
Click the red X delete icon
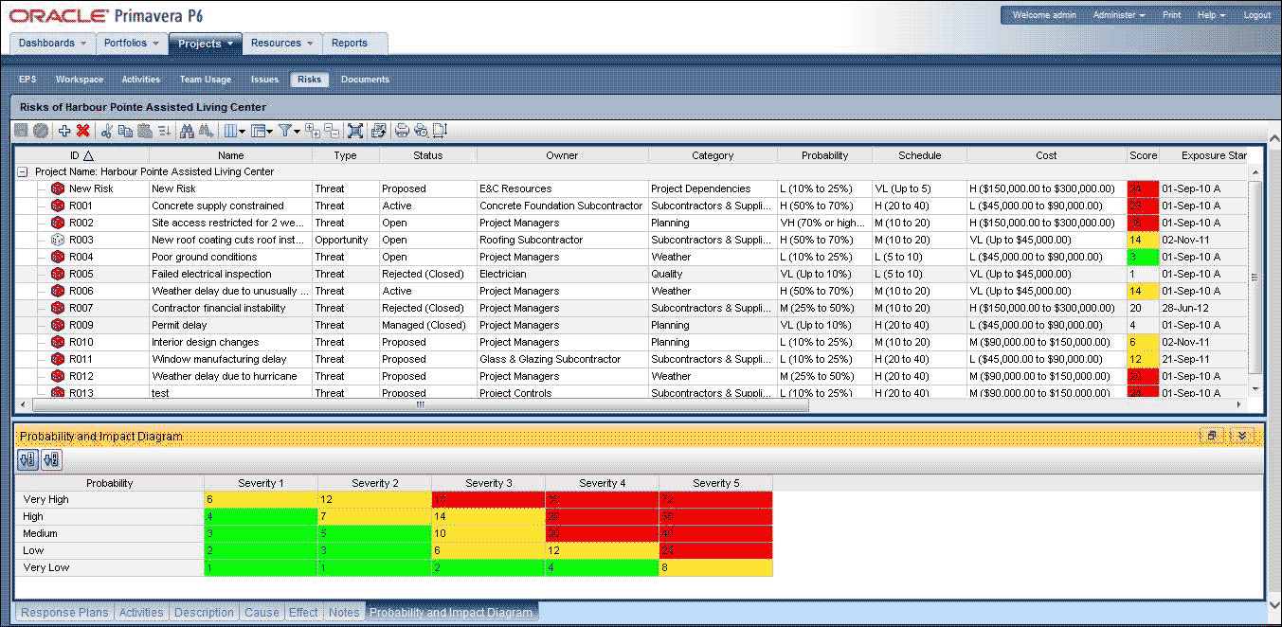[x=83, y=131]
